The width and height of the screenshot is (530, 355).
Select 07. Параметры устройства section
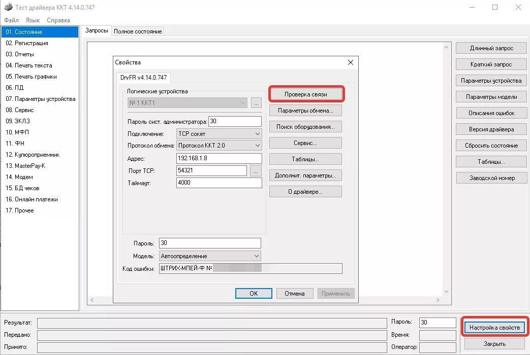click(40, 99)
